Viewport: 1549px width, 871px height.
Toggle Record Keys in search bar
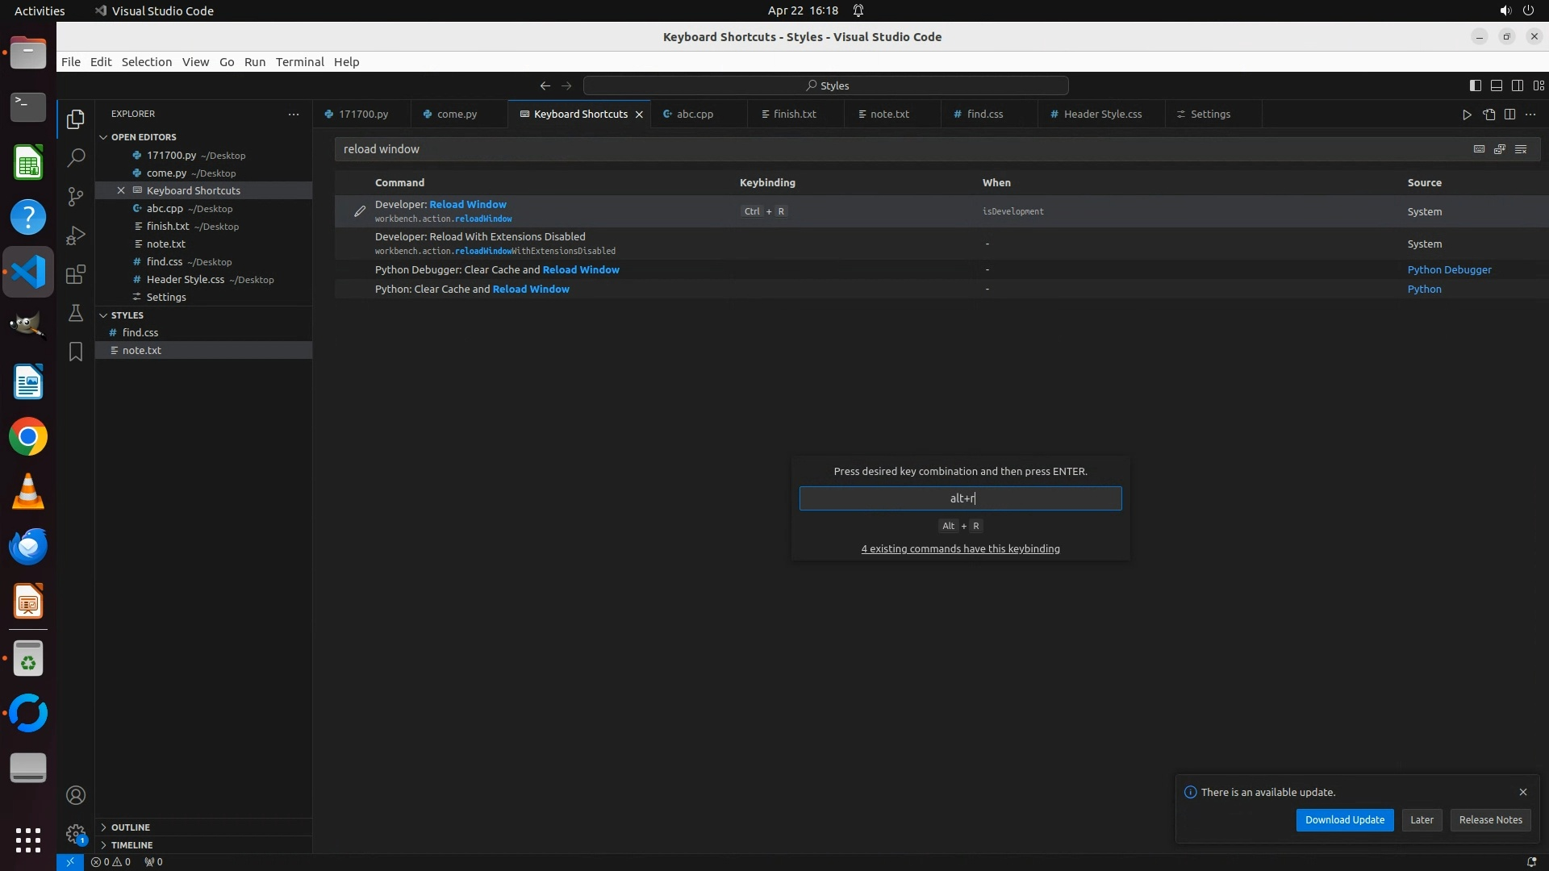pos(1479,149)
